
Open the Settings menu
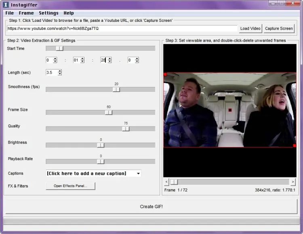click(x=48, y=13)
